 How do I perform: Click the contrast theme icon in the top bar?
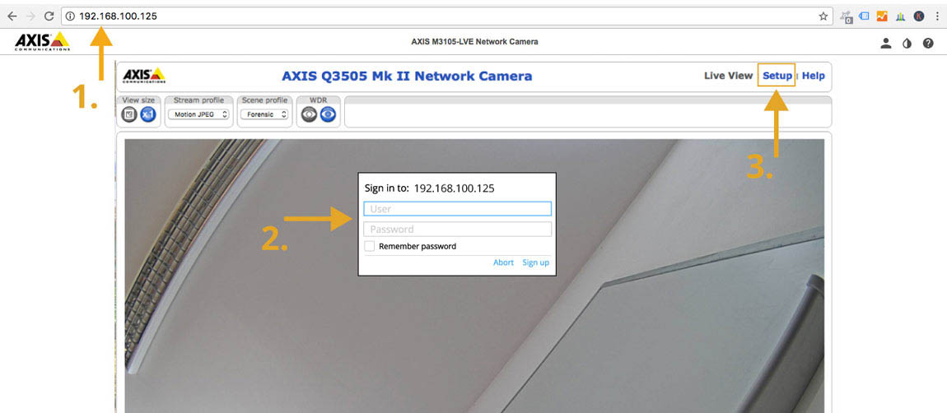[x=907, y=43]
